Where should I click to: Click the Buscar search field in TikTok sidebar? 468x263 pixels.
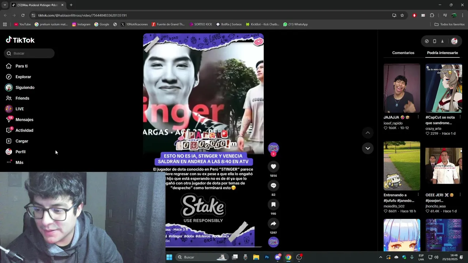(29, 53)
